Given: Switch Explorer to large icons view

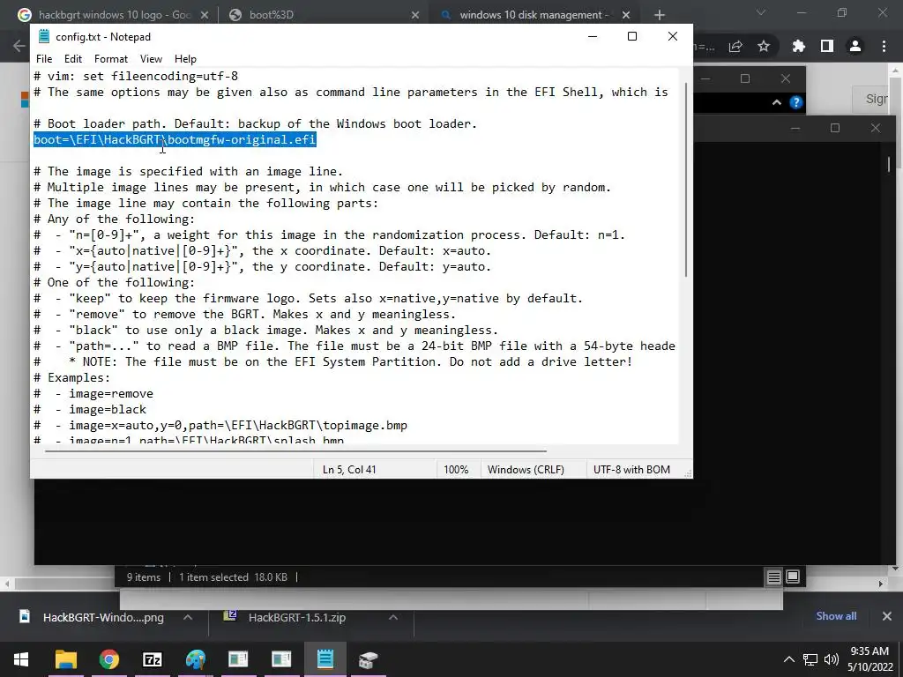Looking at the screenshot, I should [x=793, y=577].
